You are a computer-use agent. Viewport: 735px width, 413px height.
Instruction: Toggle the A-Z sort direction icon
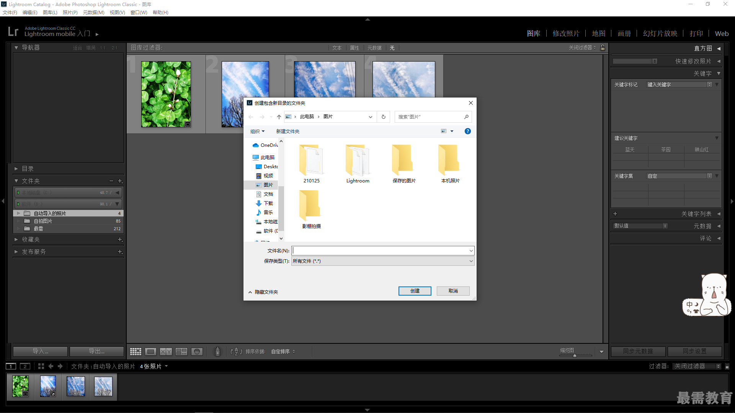tap(236, 351)
